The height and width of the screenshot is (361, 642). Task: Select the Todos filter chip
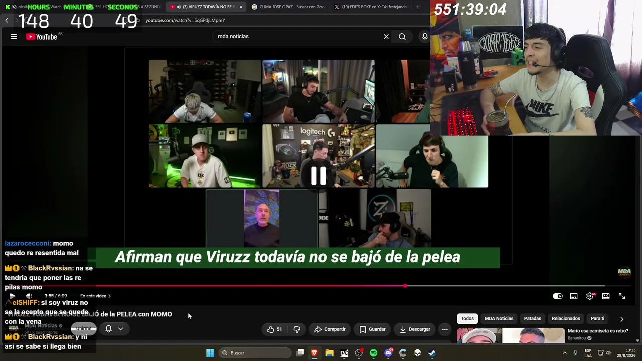tap(467, 319)
